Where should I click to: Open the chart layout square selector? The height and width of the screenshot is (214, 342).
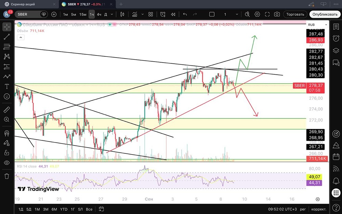[212, 14]
